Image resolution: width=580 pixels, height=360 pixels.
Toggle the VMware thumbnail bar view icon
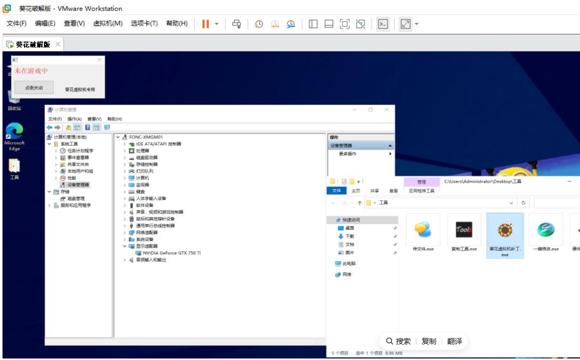pyautogui.click(x=328, y=24)
